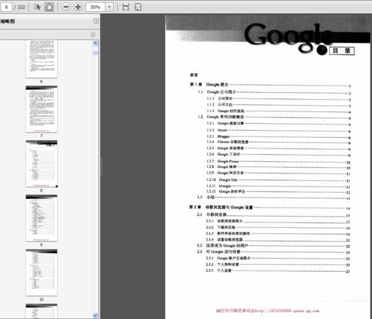372x319 pixels.
Task: Click the '第 1 章 Google 简介' entry
Action: pyautogui.click(x=270, y=85)
